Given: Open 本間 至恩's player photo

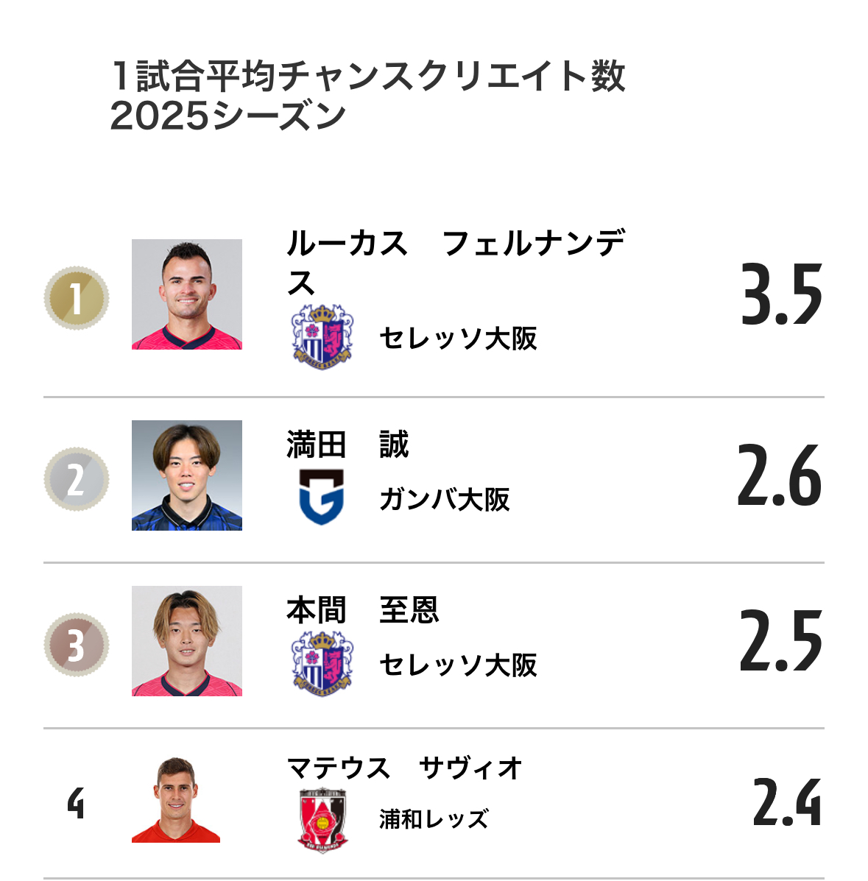Looking at the screenshot, I should click(187, 641).
